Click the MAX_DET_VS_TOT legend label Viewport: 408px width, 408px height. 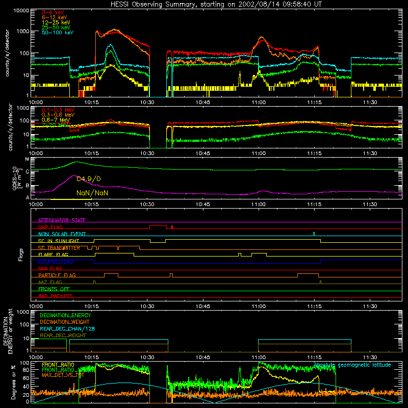pos(63,375)
